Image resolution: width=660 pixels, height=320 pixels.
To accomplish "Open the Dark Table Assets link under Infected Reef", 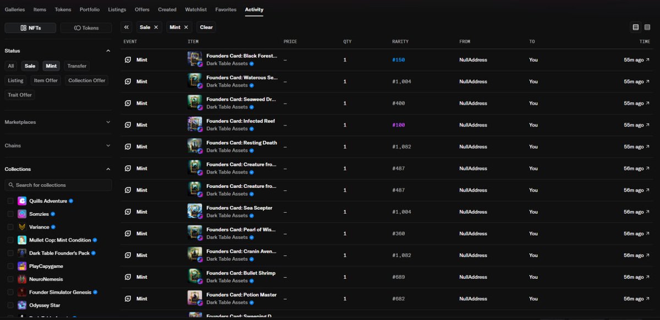I will pos(227,129).
